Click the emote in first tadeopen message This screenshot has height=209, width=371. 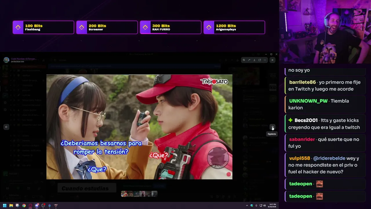click(x=319, y=184)
